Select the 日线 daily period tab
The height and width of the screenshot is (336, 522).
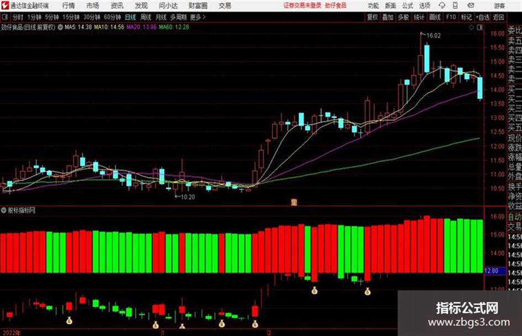(130, 17)
